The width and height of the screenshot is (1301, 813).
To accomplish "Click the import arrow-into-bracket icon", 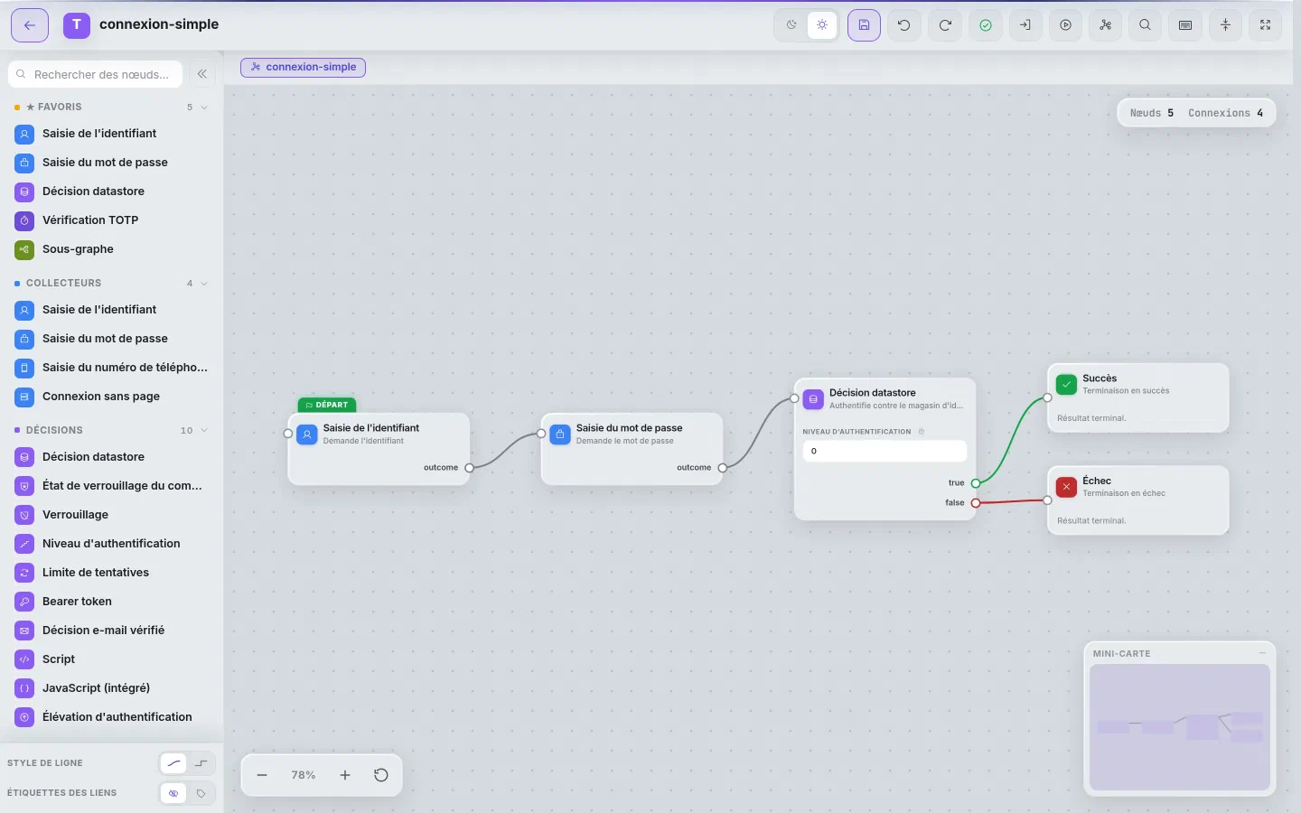I will [1025, 25].
